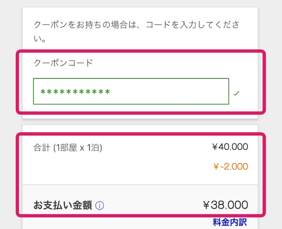282x229 pixels.
Task: Click the first asterisk in the coupon field
Action: coord(43,92)
